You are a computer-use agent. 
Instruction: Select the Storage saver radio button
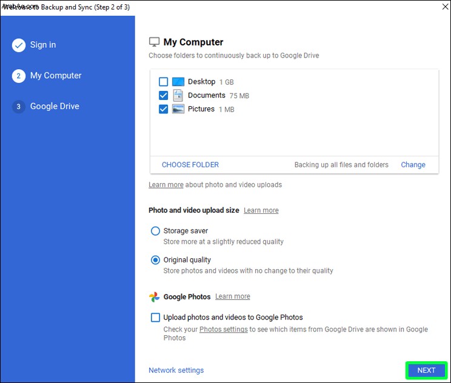pyautogui.click(x=155, y=231)
